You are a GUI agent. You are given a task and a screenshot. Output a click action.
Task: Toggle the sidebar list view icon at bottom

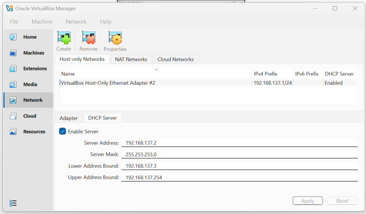13,203
